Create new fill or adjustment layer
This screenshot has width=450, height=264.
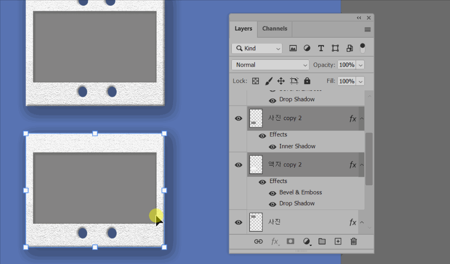coord(307,242)
